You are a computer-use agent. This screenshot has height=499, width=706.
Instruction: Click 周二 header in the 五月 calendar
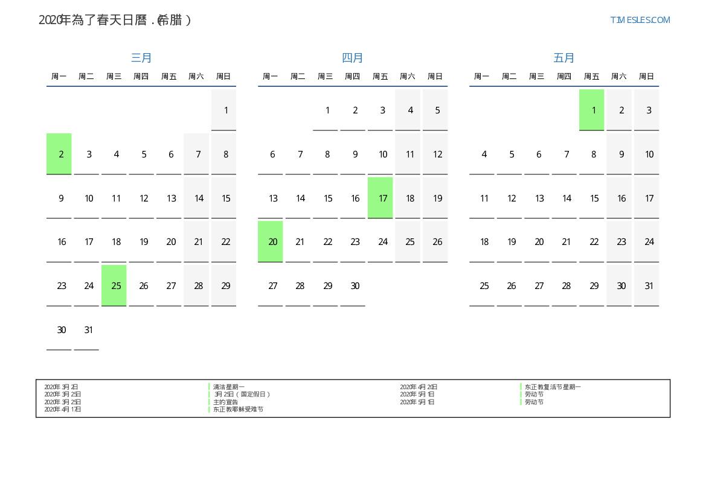pos(509,77)
